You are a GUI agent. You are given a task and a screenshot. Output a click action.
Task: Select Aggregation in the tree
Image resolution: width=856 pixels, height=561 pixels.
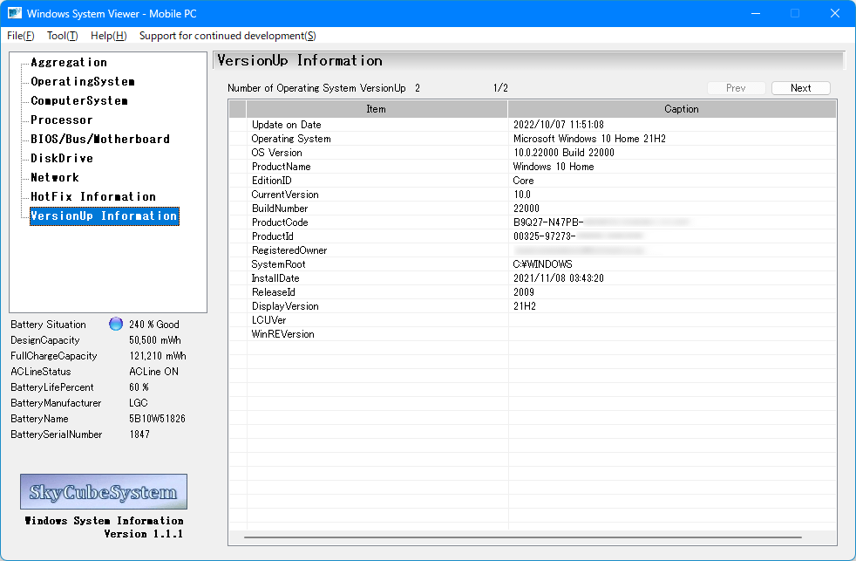tap(69, 62)
